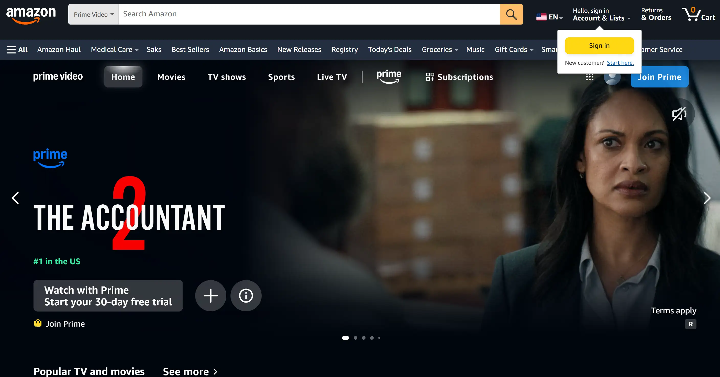Open the Prime Video search category dropdown

click(x=94, y=14)
